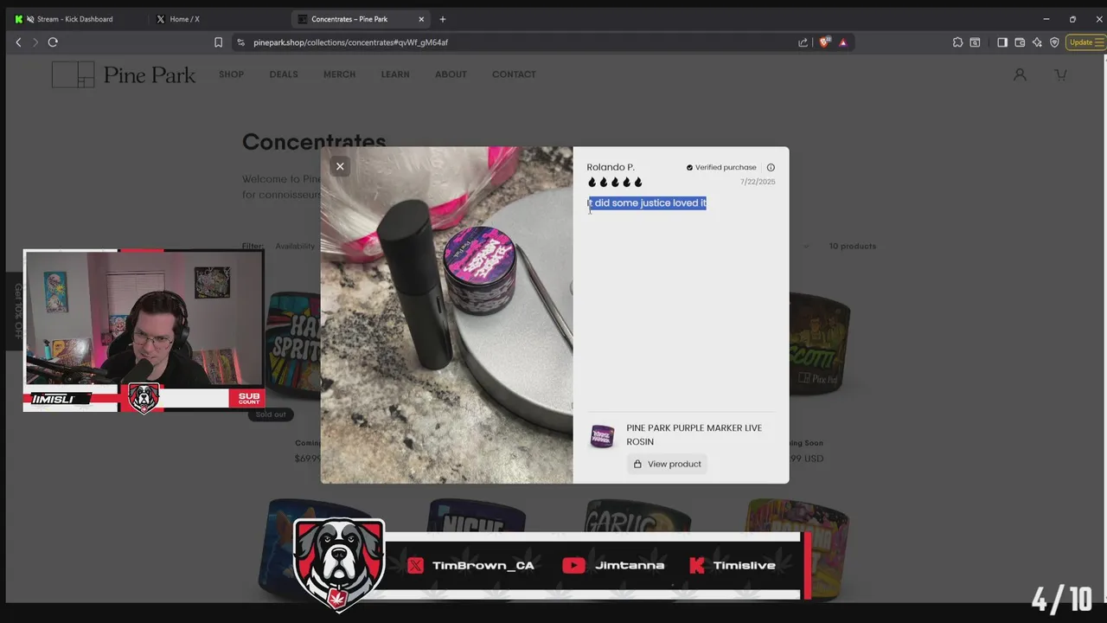This screenshot has width=1107, height=623.
Task: Click the 10 products count text
Action: [852, 247]
